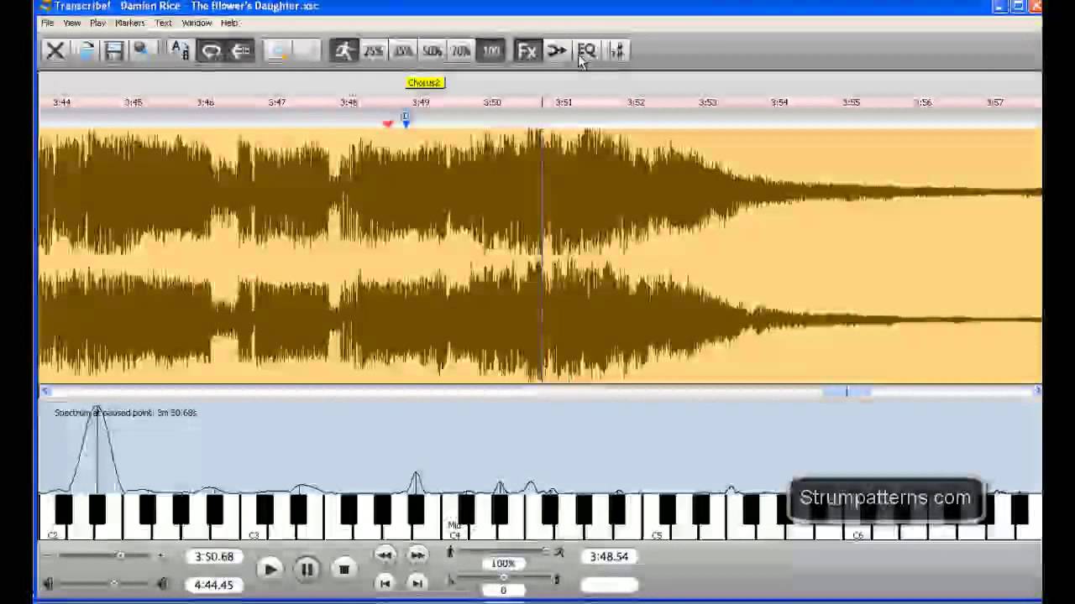Image resolution: width=1075 pixels, height=604 pixels.
Task: Open the Text menu
Action: pos(163,23)
